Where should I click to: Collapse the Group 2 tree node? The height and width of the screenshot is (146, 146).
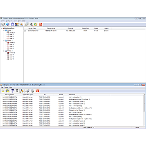(4, 41)
